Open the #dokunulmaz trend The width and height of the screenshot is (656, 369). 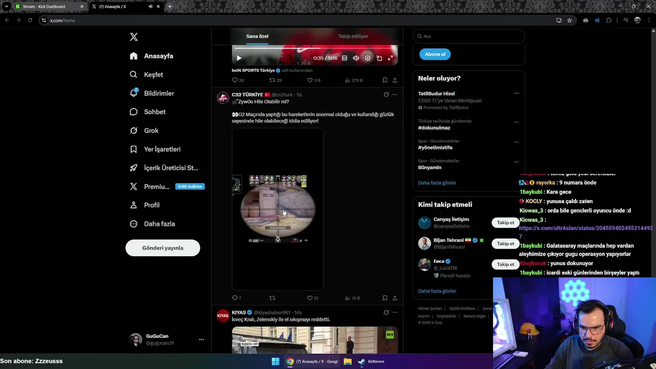[x=434, y=128]
